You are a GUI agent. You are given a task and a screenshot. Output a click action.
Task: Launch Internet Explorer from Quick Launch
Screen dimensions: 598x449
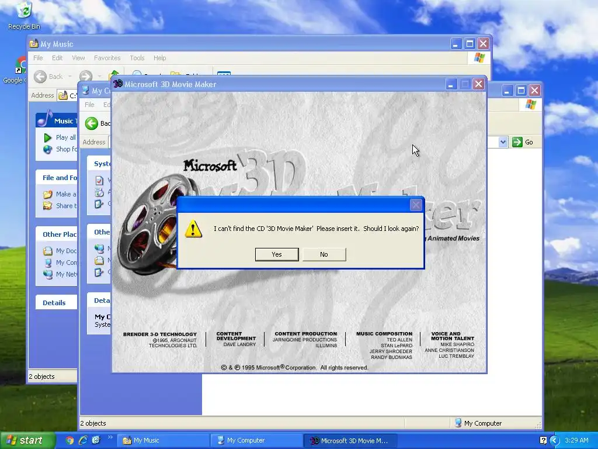[x=83, y=440]
